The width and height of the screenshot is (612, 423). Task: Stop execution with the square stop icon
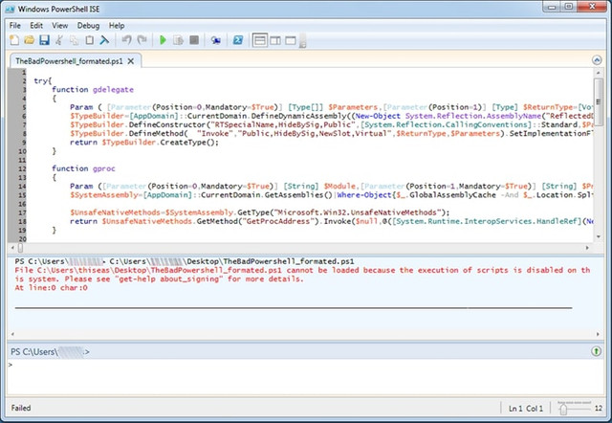[x=194, y=40]
